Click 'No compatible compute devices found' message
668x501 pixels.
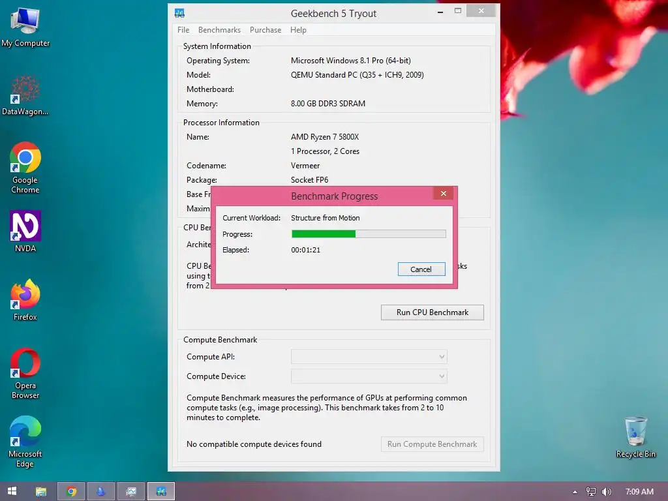point(254,444)
